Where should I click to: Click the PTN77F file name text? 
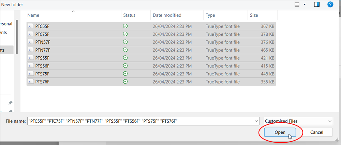(43, 50)
